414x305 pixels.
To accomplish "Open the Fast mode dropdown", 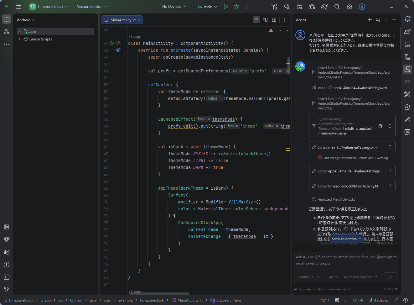I will (333, 277).
